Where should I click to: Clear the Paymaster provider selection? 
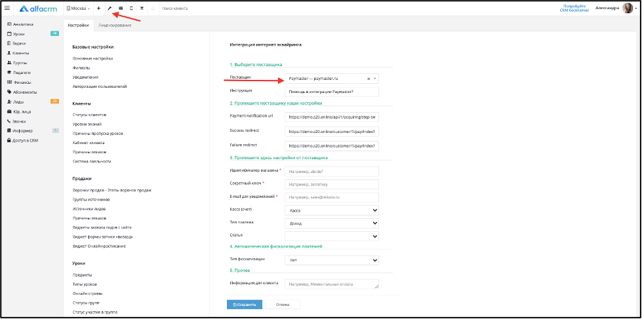coord(369,79)
